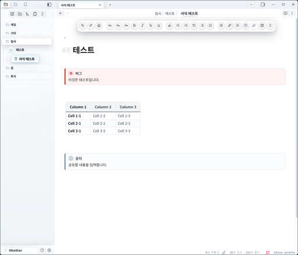Insert a bullet list from the toolbar
Viewport: 298px width, 255px height.
tap(203, 26)
